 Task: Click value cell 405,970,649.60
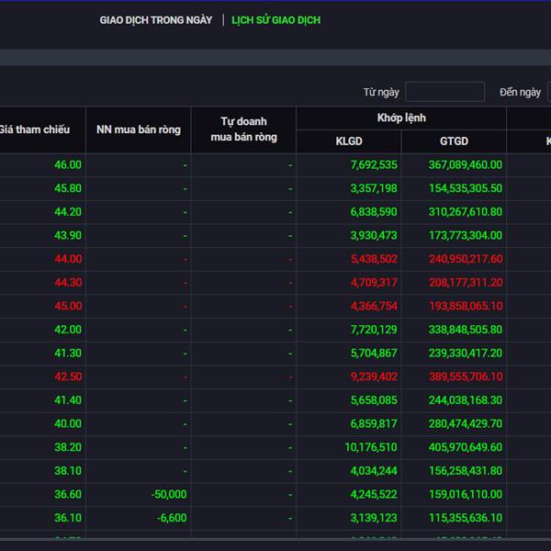click(x=466, y=447)
